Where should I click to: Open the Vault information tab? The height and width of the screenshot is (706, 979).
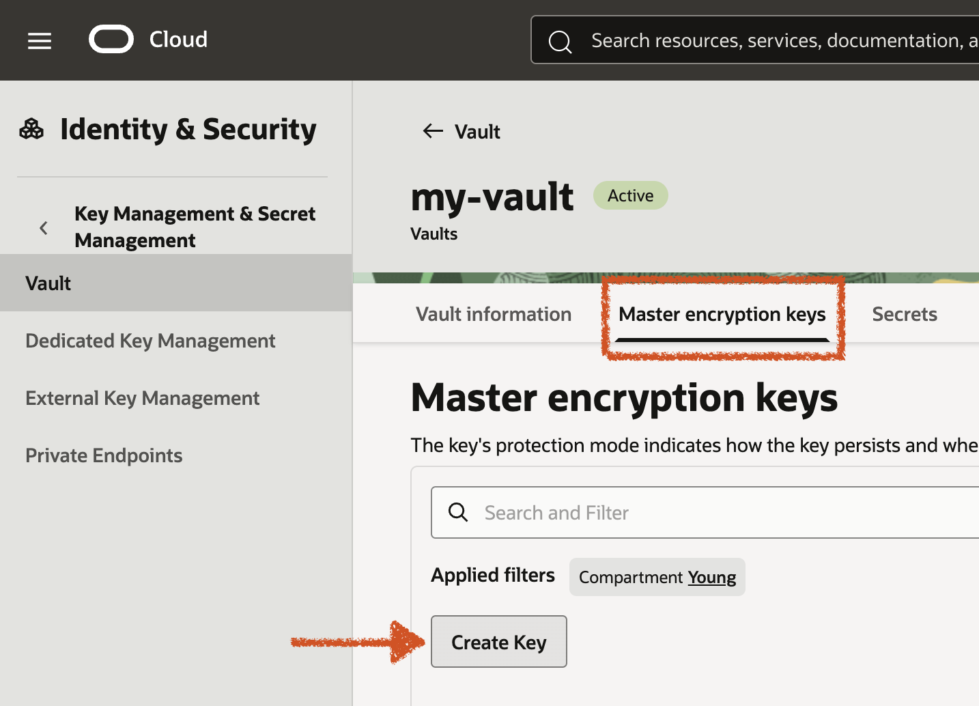494,313
